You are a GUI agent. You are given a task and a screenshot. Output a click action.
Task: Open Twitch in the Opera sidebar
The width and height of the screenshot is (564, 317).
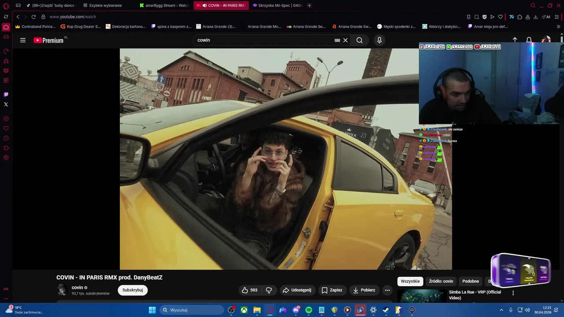click(x=6, y=95)
